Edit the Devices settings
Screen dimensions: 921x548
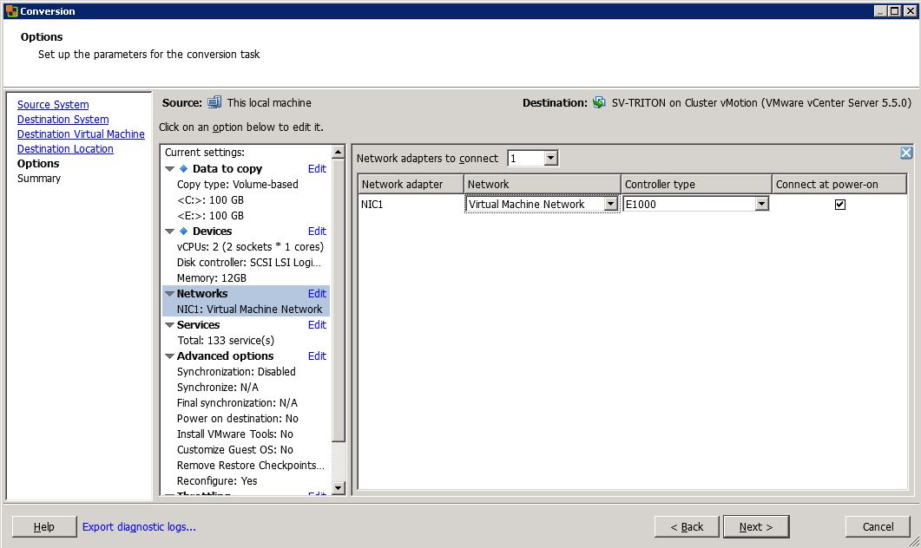point(317,232)
